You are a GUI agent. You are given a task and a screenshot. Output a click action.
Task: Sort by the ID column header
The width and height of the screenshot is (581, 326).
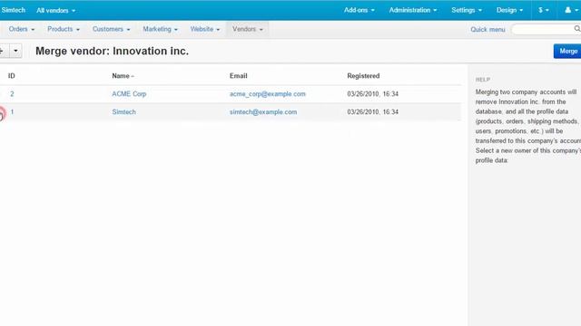(12, 76)
